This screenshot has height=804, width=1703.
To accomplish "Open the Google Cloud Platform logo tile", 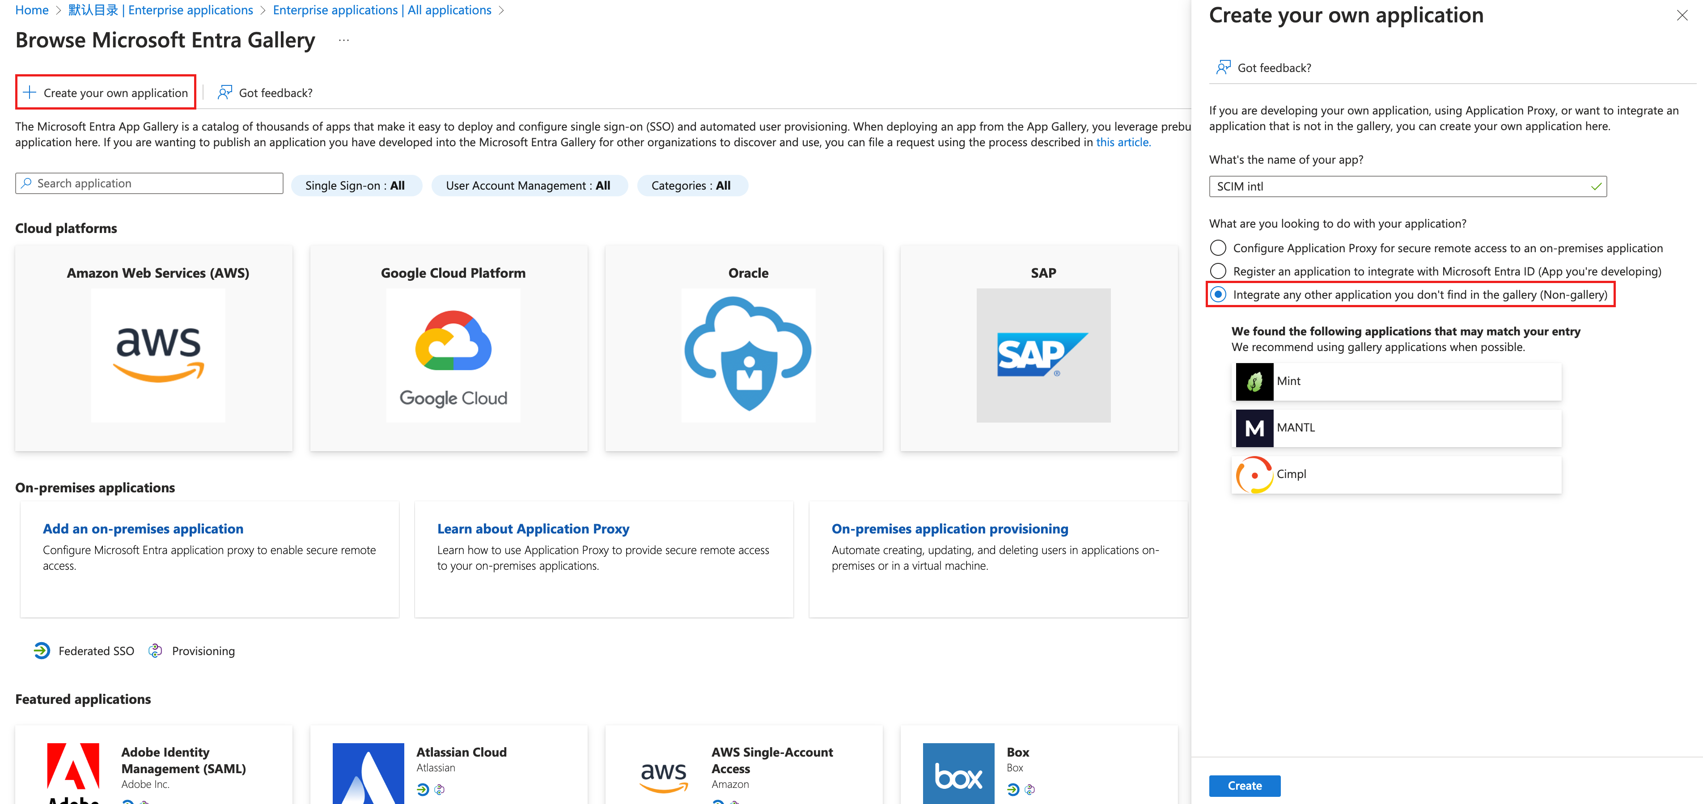I will point(453,355).
